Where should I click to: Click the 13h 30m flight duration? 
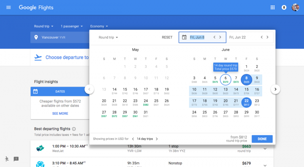pos(134,146)
